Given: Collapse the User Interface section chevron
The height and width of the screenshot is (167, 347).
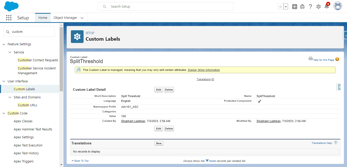Looking at the screenshot, I should tap(4, 81).
